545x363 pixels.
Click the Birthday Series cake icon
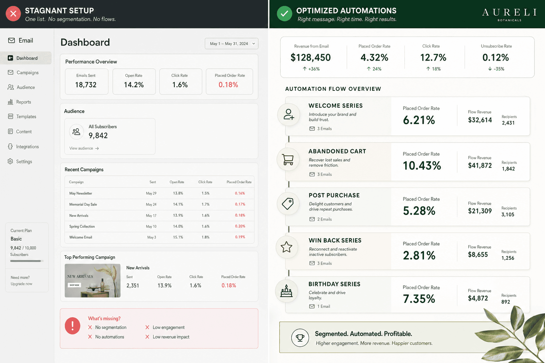[286, 291]
